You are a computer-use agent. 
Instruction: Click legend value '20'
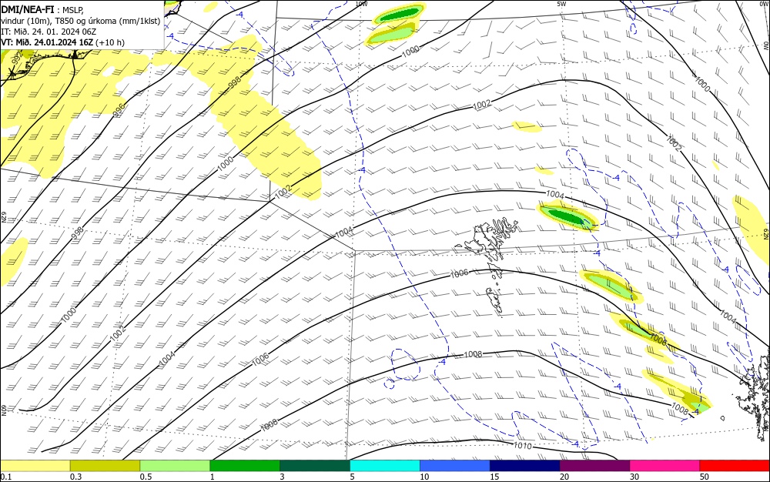click(564, 477)
